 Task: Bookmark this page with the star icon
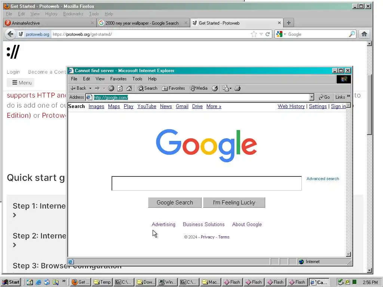pyautogui.click(x=254, y=34)
